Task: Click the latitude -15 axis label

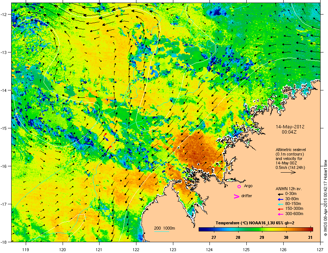Action: [x=4, y=128]
